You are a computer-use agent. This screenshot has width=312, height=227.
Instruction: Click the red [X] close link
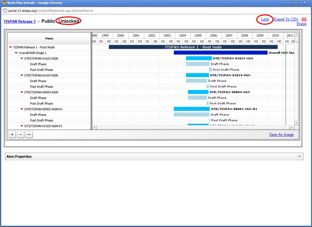pos(304,19)
